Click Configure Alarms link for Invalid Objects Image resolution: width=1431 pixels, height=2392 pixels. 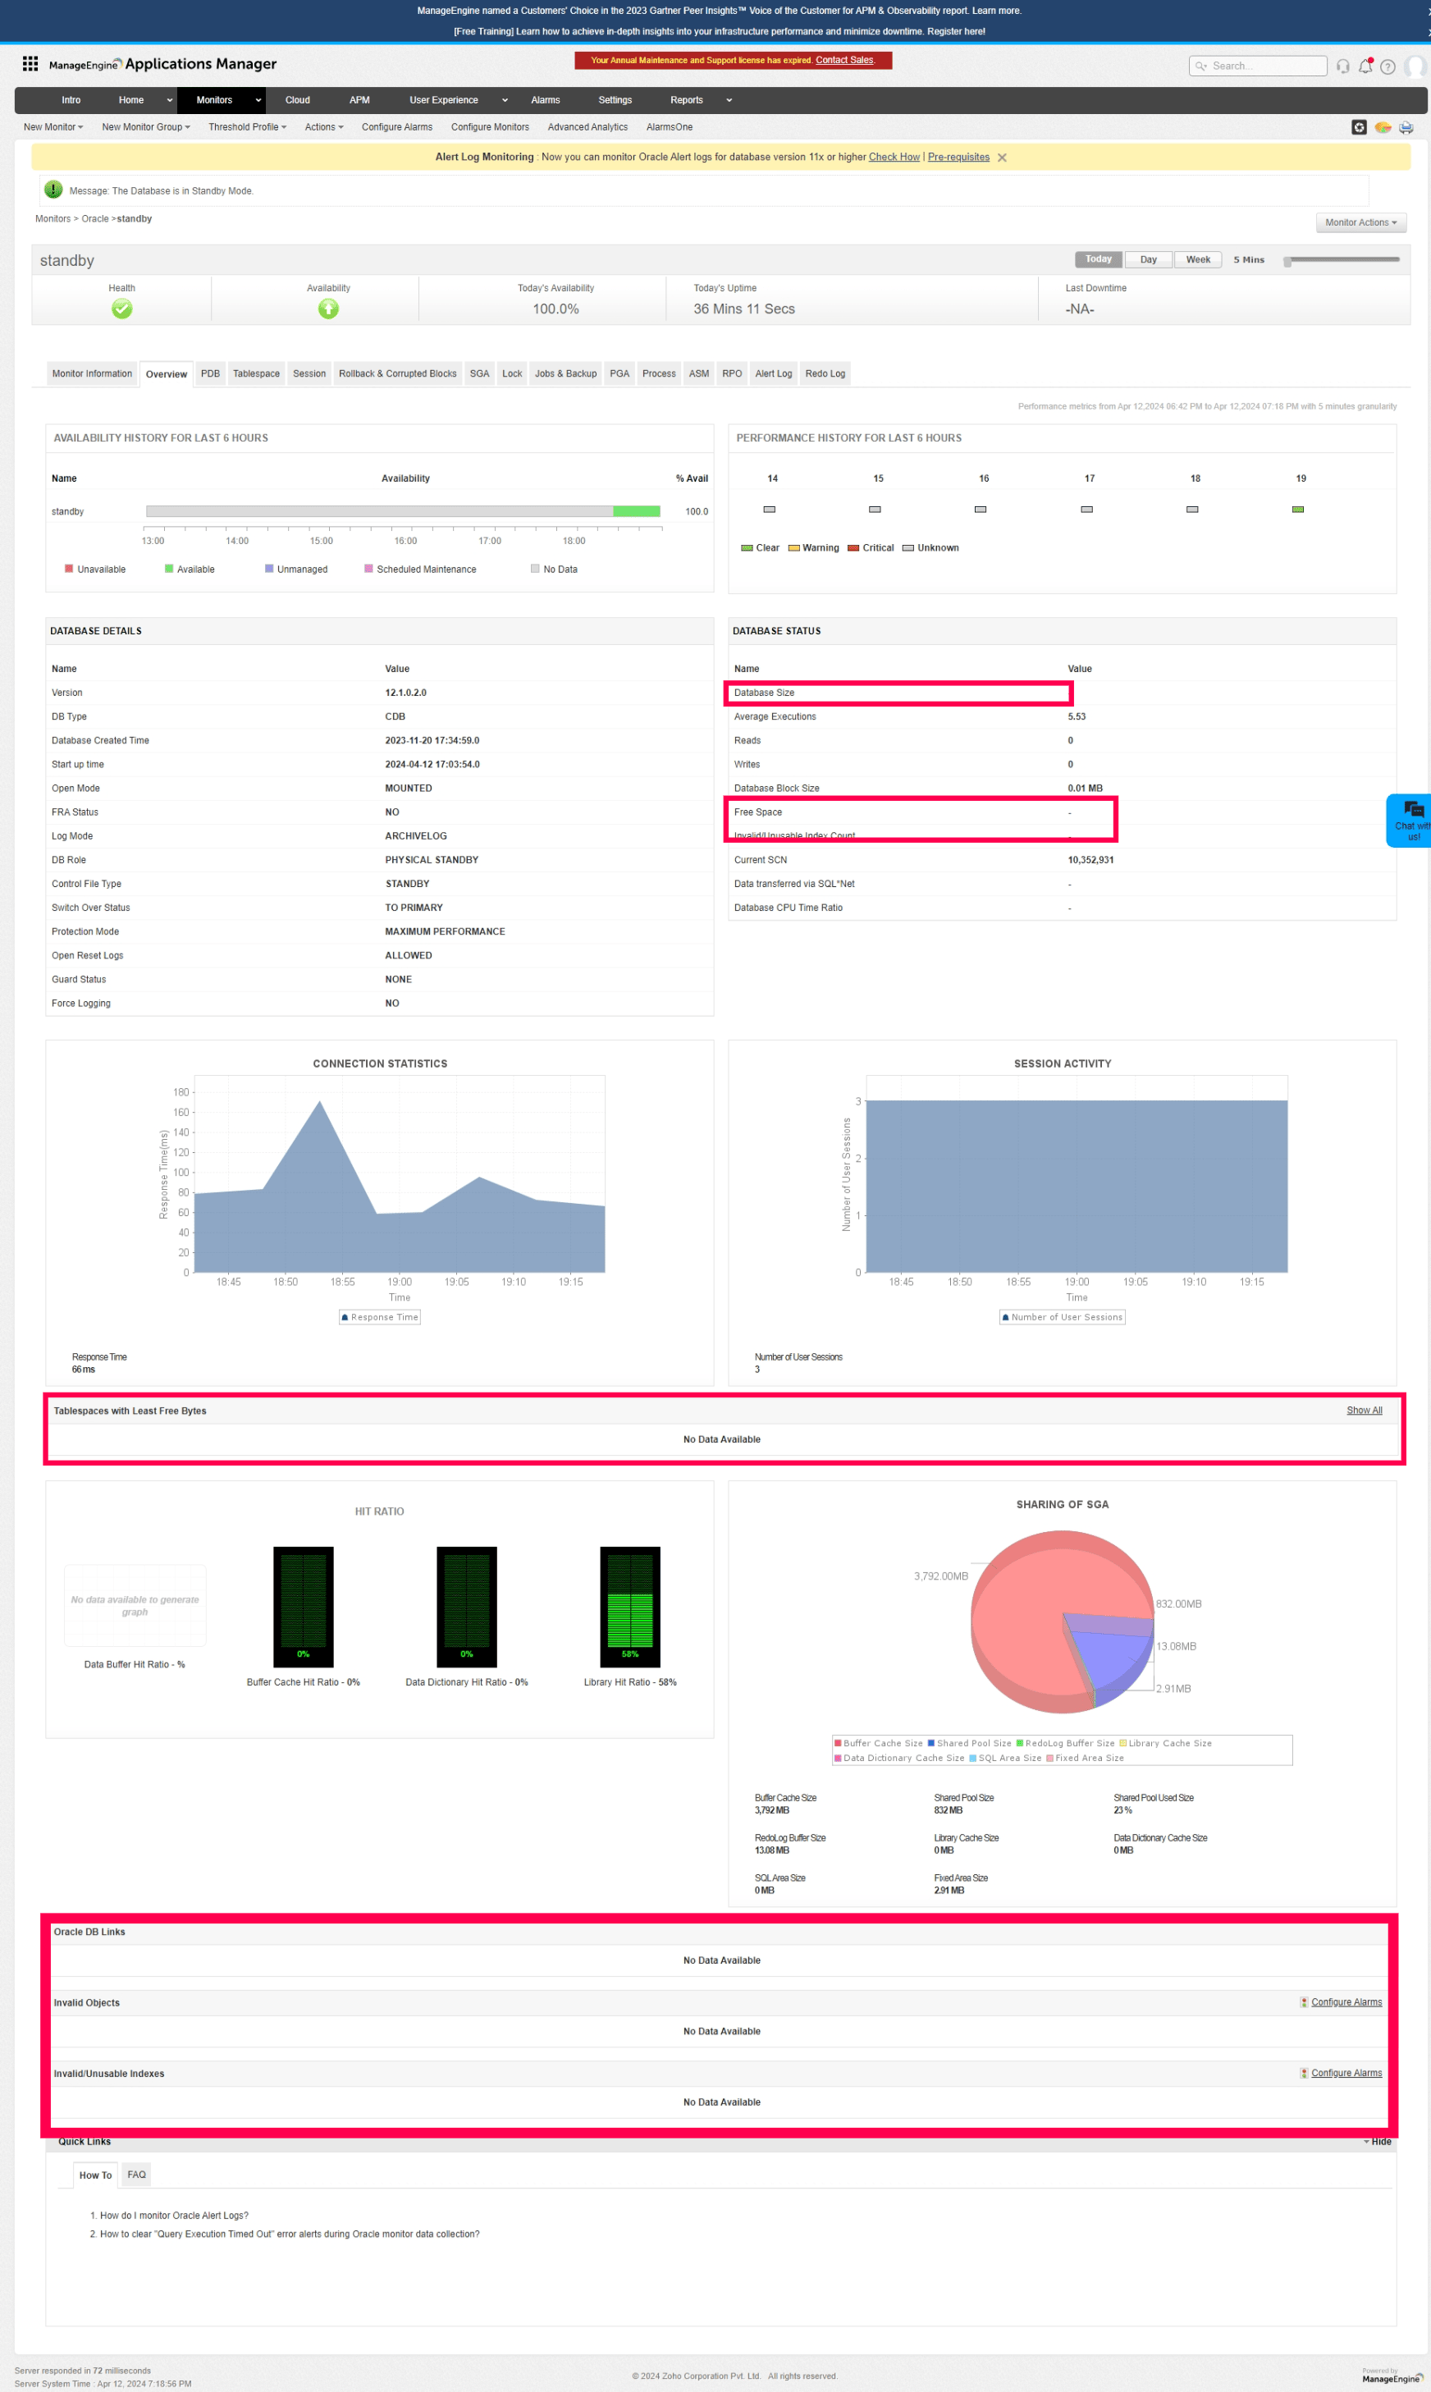pyautogui.click(x=1345, y=2002)
